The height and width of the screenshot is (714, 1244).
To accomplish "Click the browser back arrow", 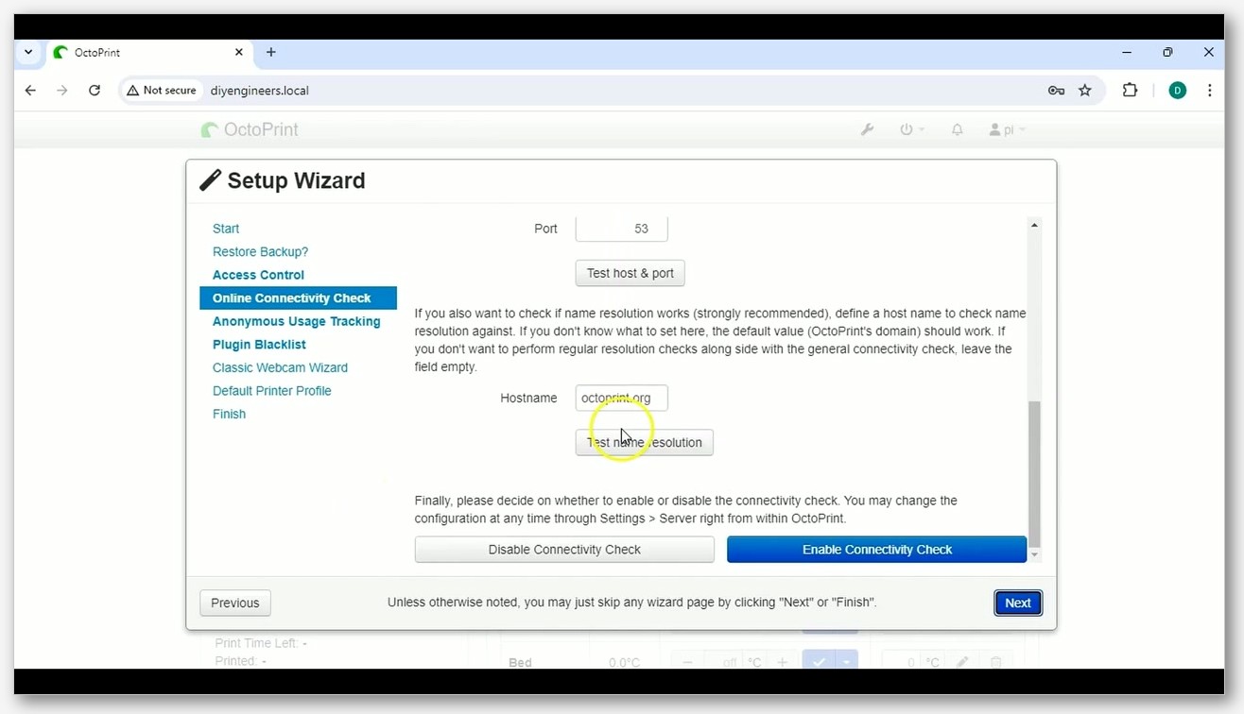I will point(30,91).
